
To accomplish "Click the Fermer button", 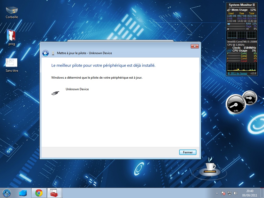I will pyautogui.click(x=188, y=152).
